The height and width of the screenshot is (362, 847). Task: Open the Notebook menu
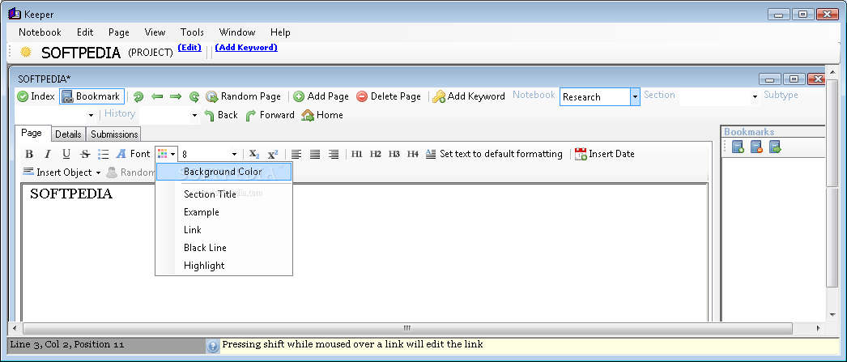pyautogui.click(x=40, y=32)
